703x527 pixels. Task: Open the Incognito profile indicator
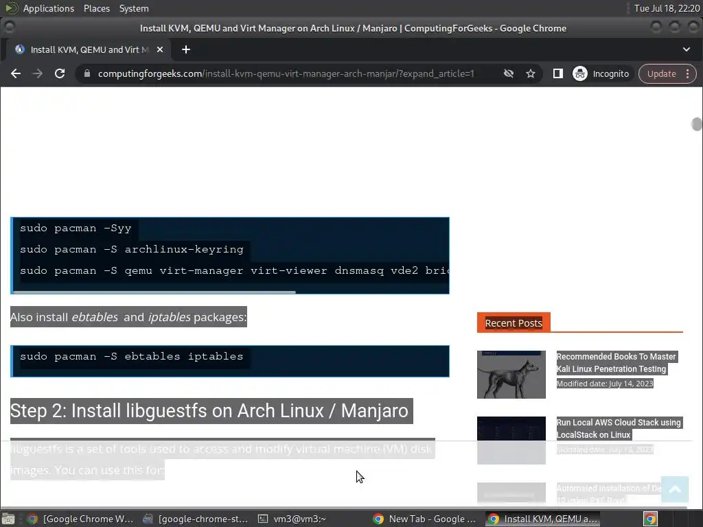point(601,73)
